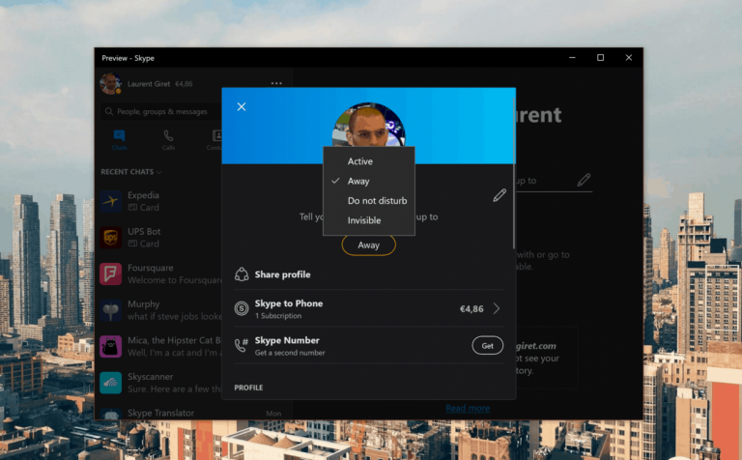Minimize the Skype window
This screenshot has width=742, height=460.
(x=572, y=58)
